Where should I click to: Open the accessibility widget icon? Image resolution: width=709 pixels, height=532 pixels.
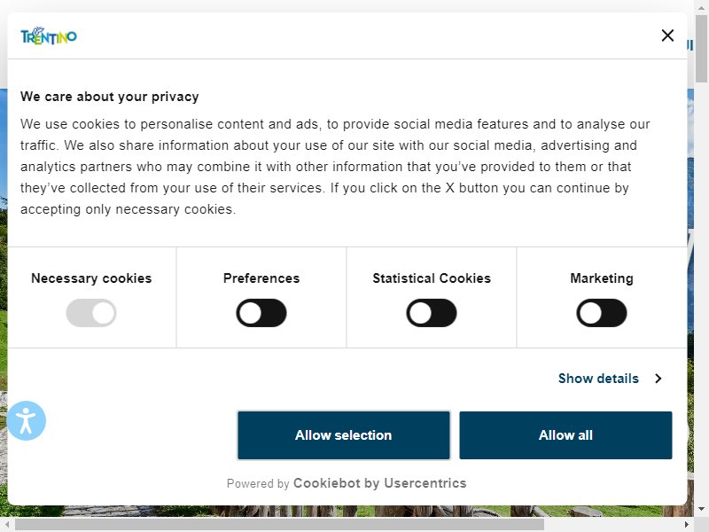[x=26, y=420]
